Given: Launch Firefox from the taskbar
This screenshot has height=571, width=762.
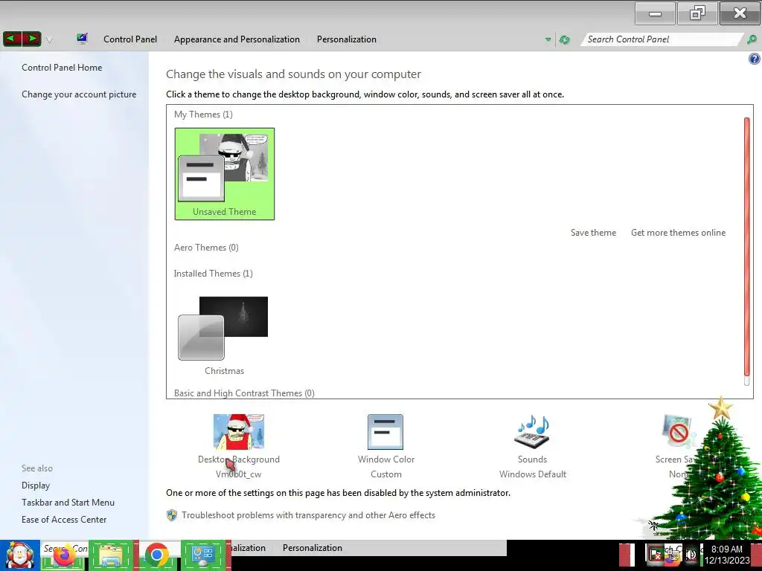Looking at the screenshot, I should (64, 556).
